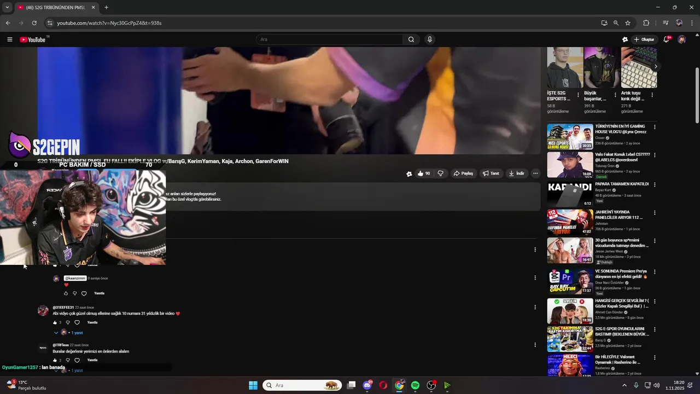Expand 1 yanıt under @31EEFEE31 comment
This screenshot has height=394, width=700.
click(68, 333)
